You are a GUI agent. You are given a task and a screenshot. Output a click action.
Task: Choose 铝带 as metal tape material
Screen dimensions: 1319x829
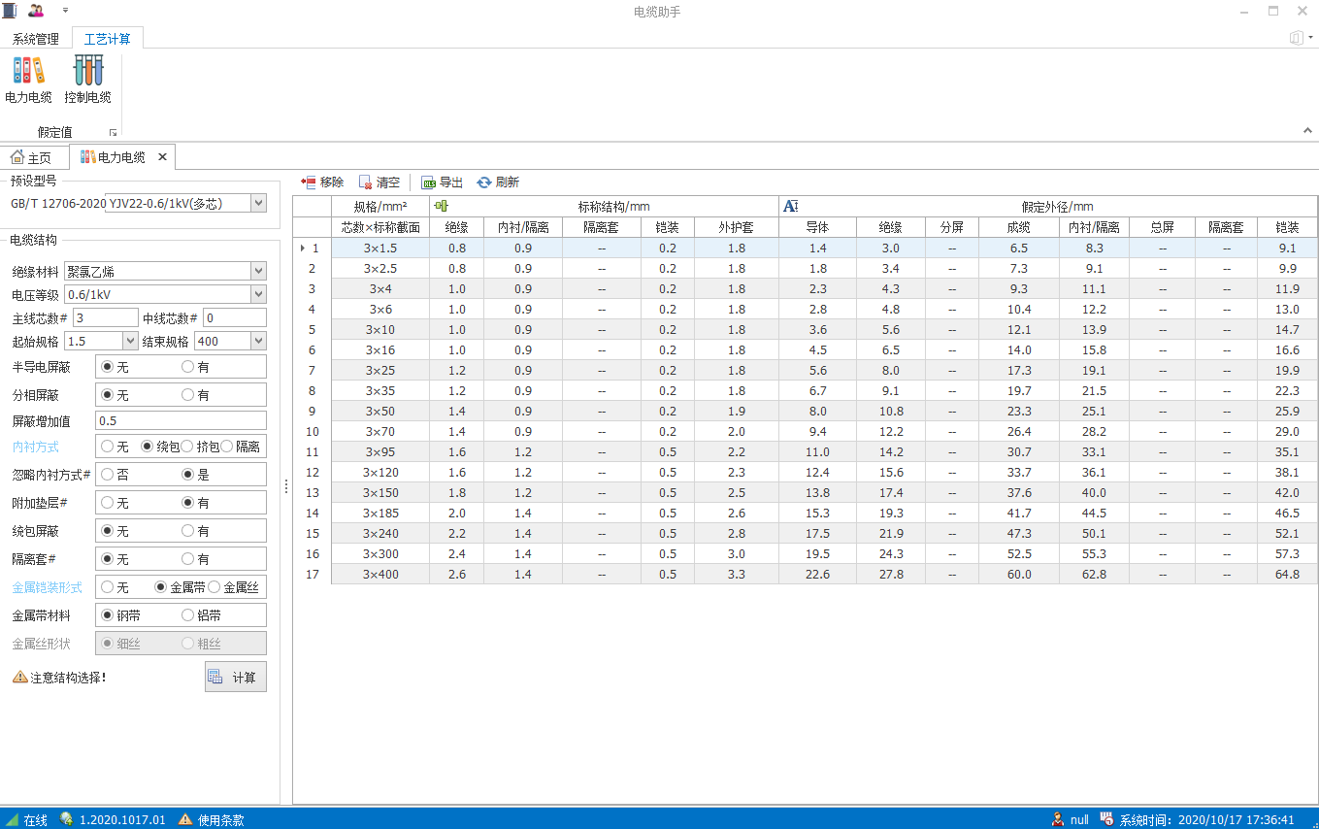(x=187, y=615)
